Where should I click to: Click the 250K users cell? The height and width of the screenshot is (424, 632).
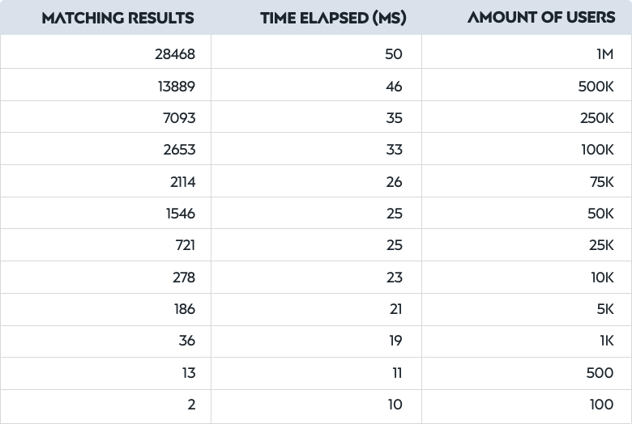click(527, 117)
